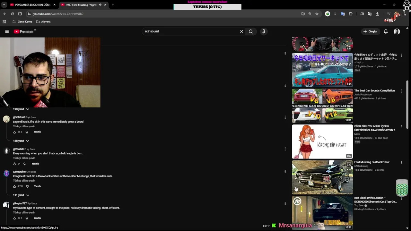Toggle the browser side panel icon
Screen dimensions: 411x231
pos(20,14)
